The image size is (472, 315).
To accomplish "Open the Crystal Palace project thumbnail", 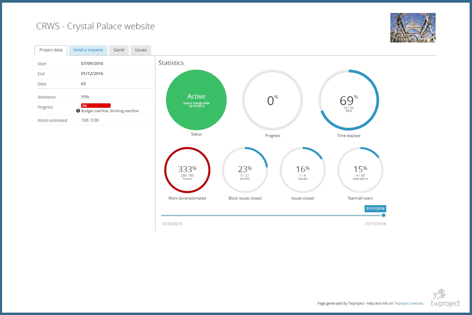I will click(x=413, y=28).
